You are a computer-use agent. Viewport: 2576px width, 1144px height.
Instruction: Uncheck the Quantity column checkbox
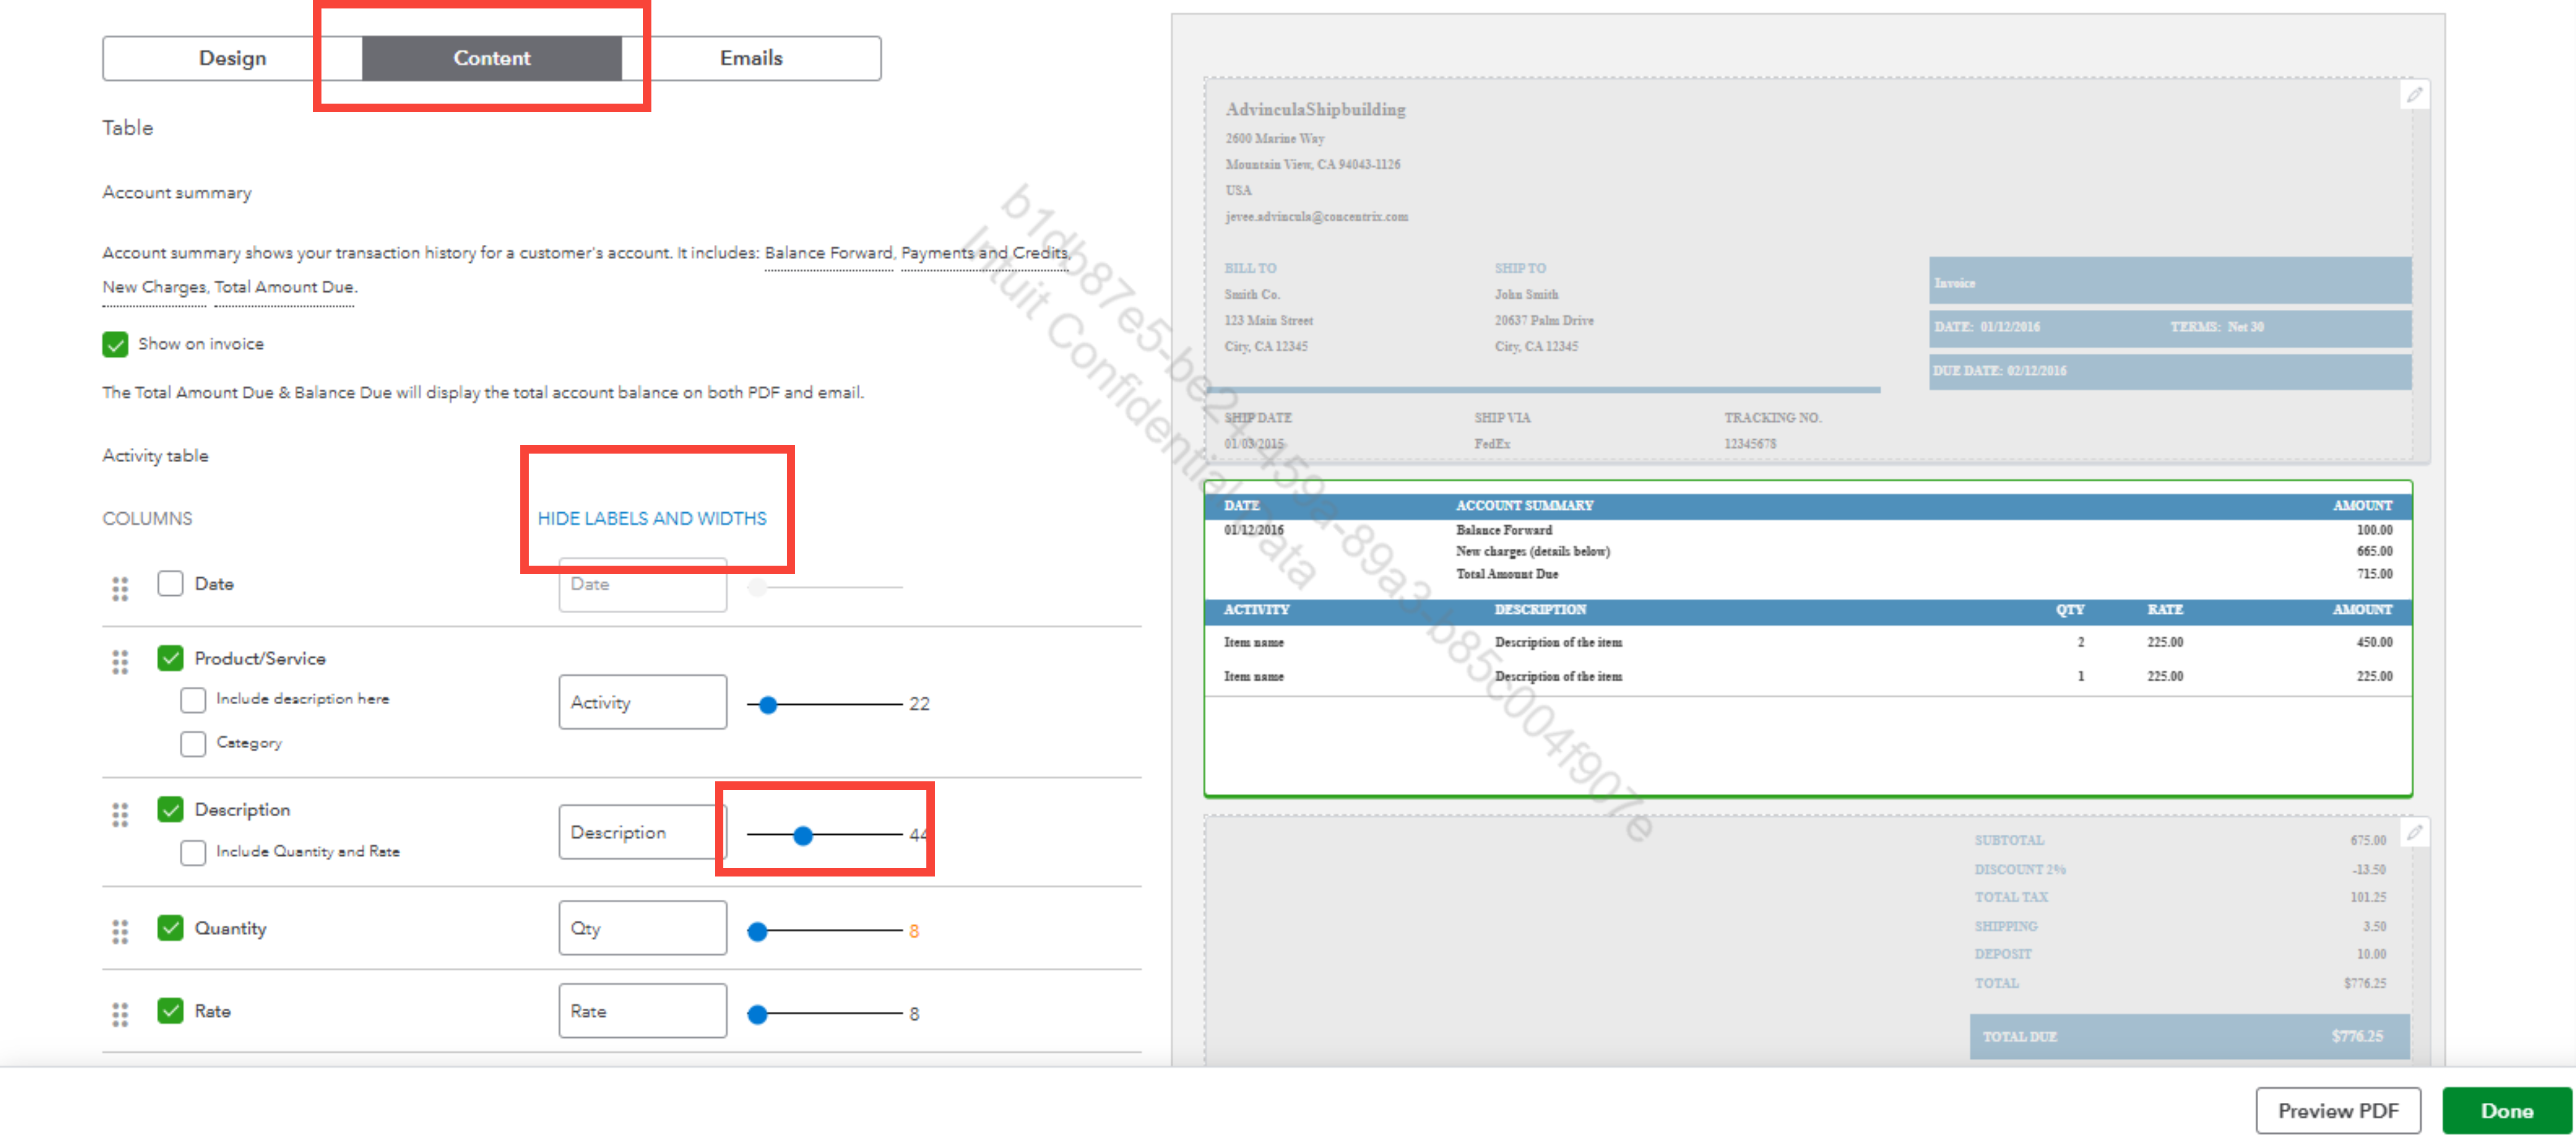coord(170,928)
